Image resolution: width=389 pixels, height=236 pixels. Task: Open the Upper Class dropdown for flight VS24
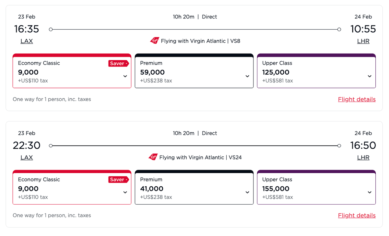(370, 192)
